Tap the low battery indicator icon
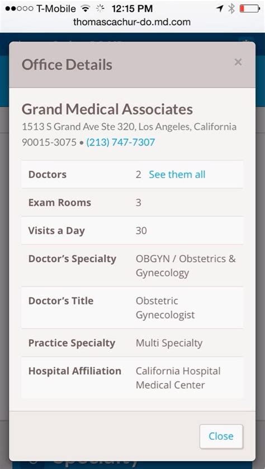This screenshot has width=265, height=469. click(250, 9)
